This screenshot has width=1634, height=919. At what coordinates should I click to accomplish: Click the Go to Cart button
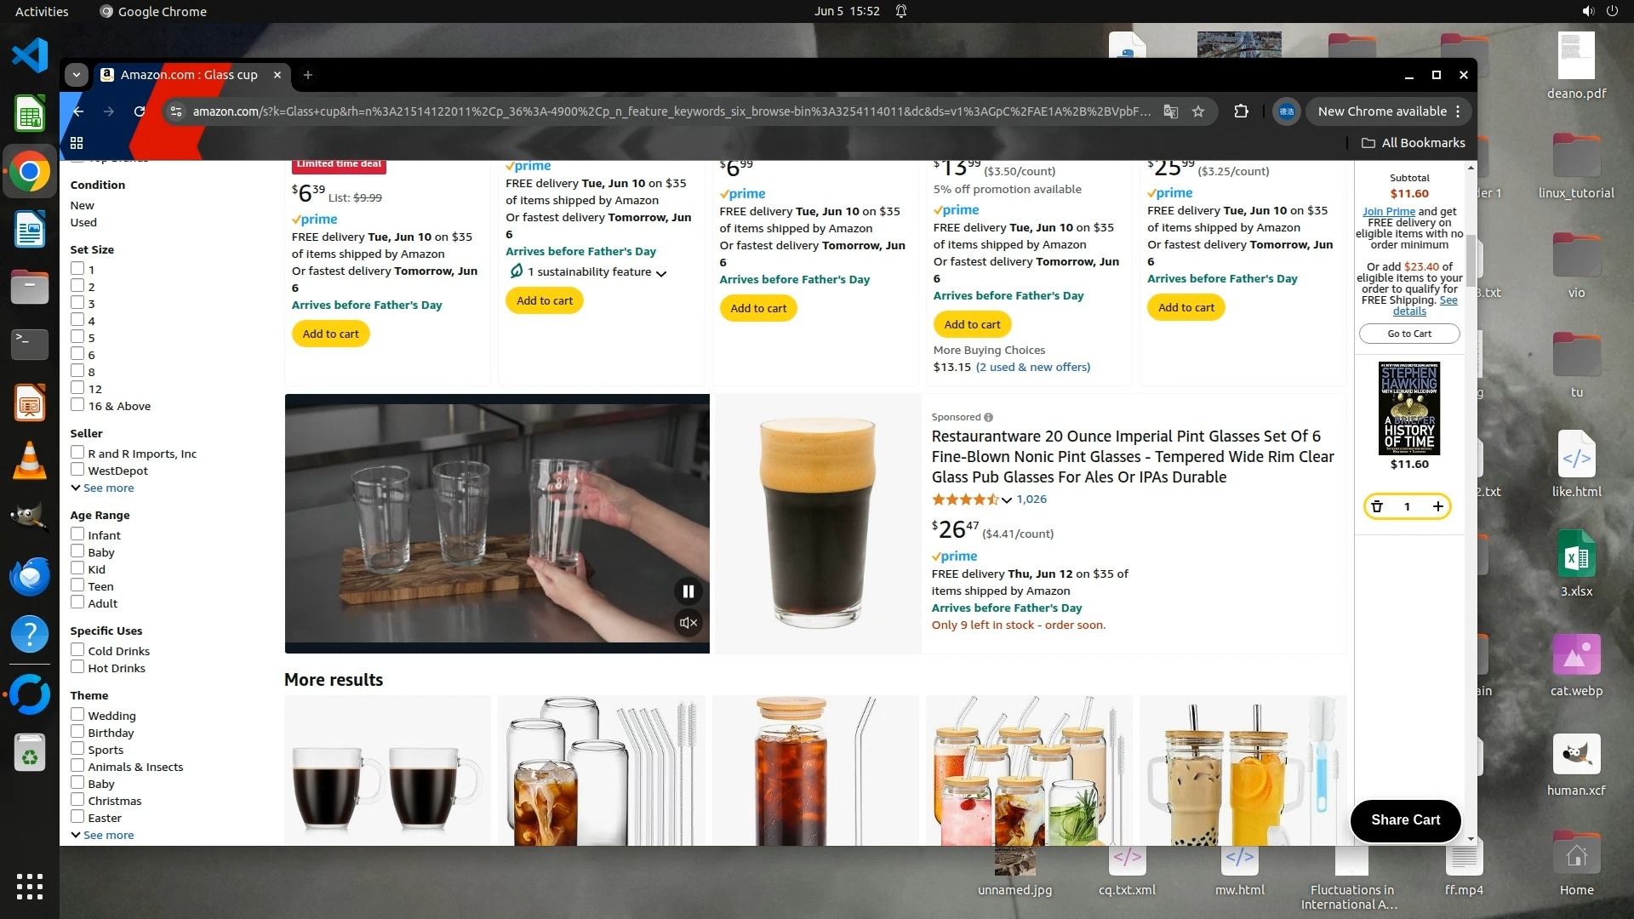[x=1409, y=334]
